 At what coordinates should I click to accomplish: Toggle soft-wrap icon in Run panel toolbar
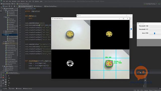(6, 80)
